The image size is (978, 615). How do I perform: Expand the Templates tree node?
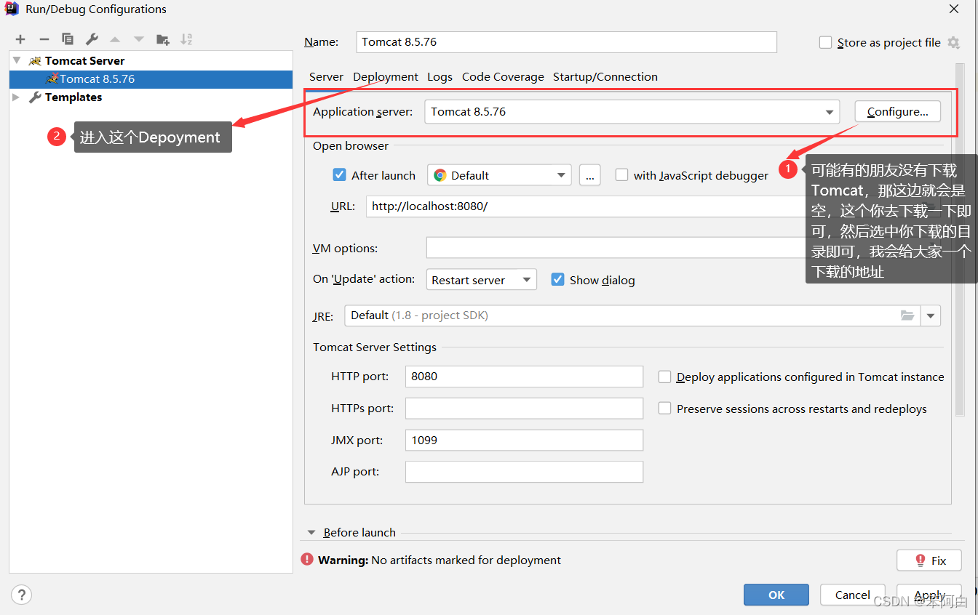[16, 97]
